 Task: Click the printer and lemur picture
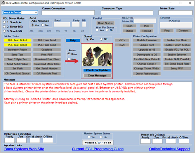pyautogui.click(x=97, y=55)
